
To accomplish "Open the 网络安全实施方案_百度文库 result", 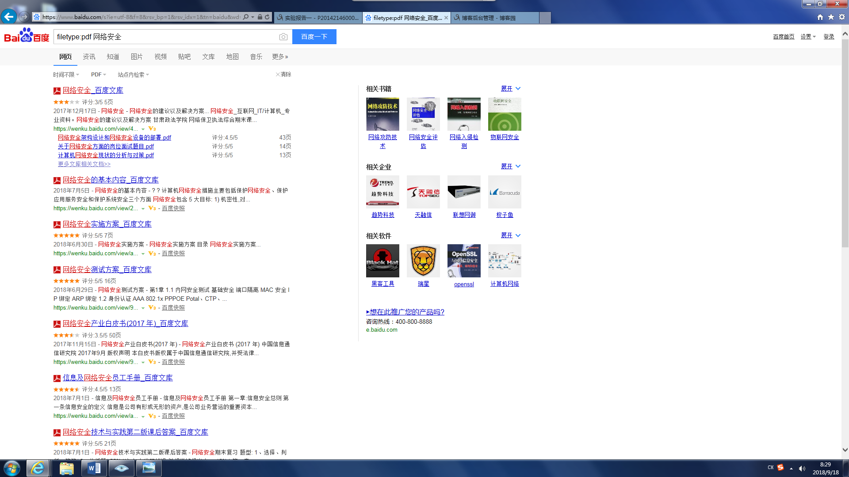I will (x=107, y=224).
